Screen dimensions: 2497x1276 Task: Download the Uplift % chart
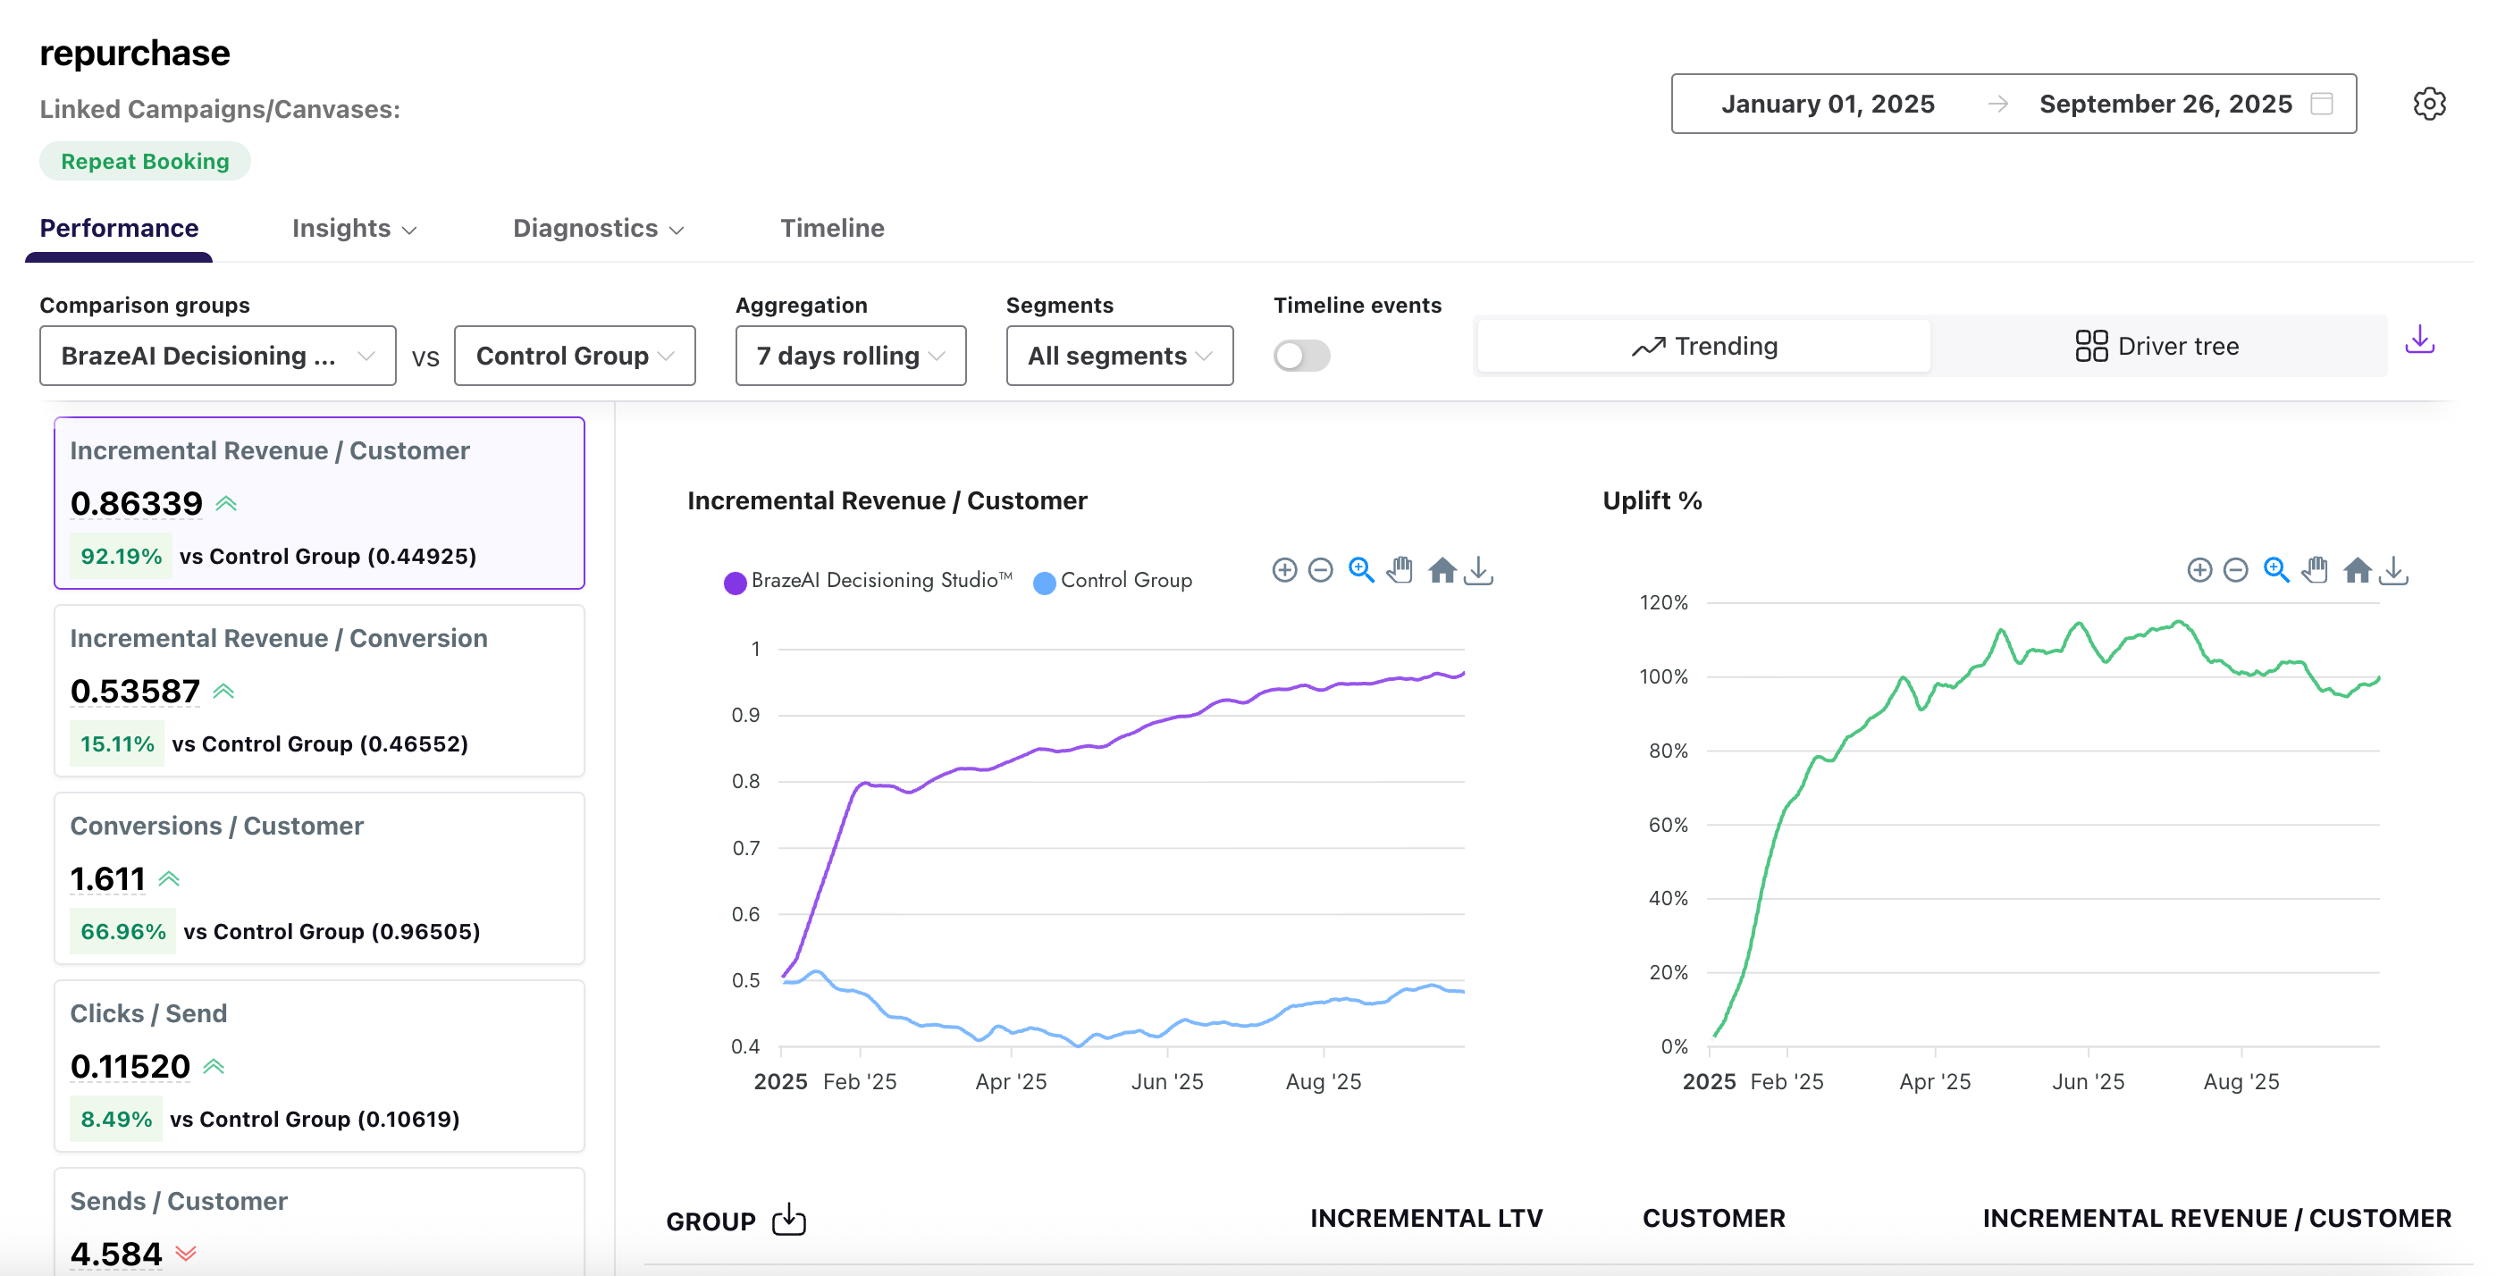(x=2394, y=570)
